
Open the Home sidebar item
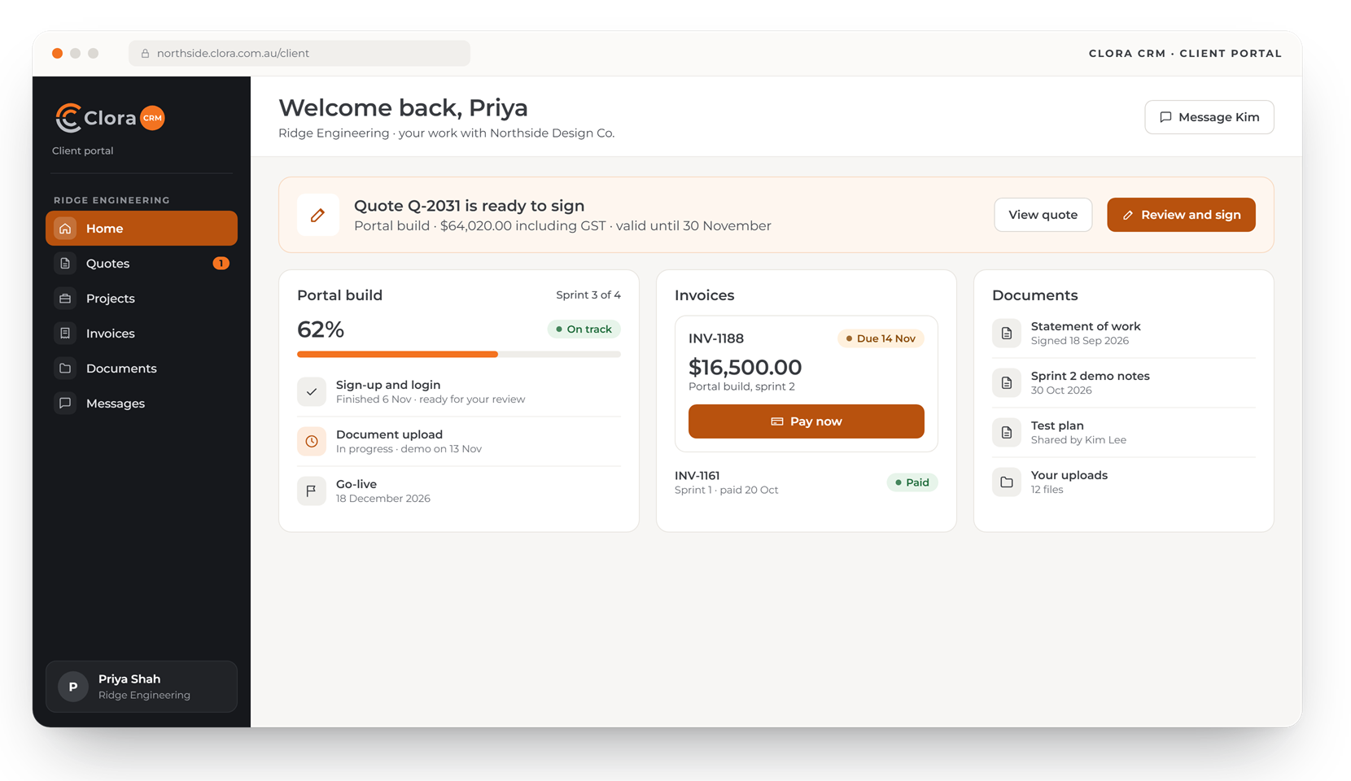pyautogui.click(x=142, y=229)
